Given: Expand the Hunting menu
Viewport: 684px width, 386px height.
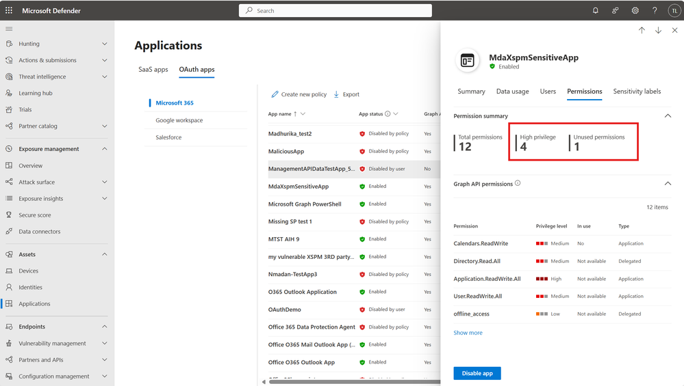Looking at the screenshot, I should (105, 44).
